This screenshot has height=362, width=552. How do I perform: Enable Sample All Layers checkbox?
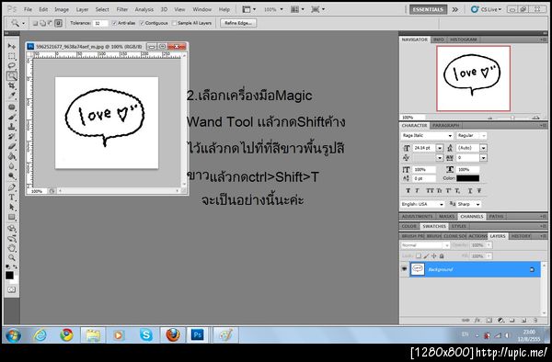click(174, 23)
